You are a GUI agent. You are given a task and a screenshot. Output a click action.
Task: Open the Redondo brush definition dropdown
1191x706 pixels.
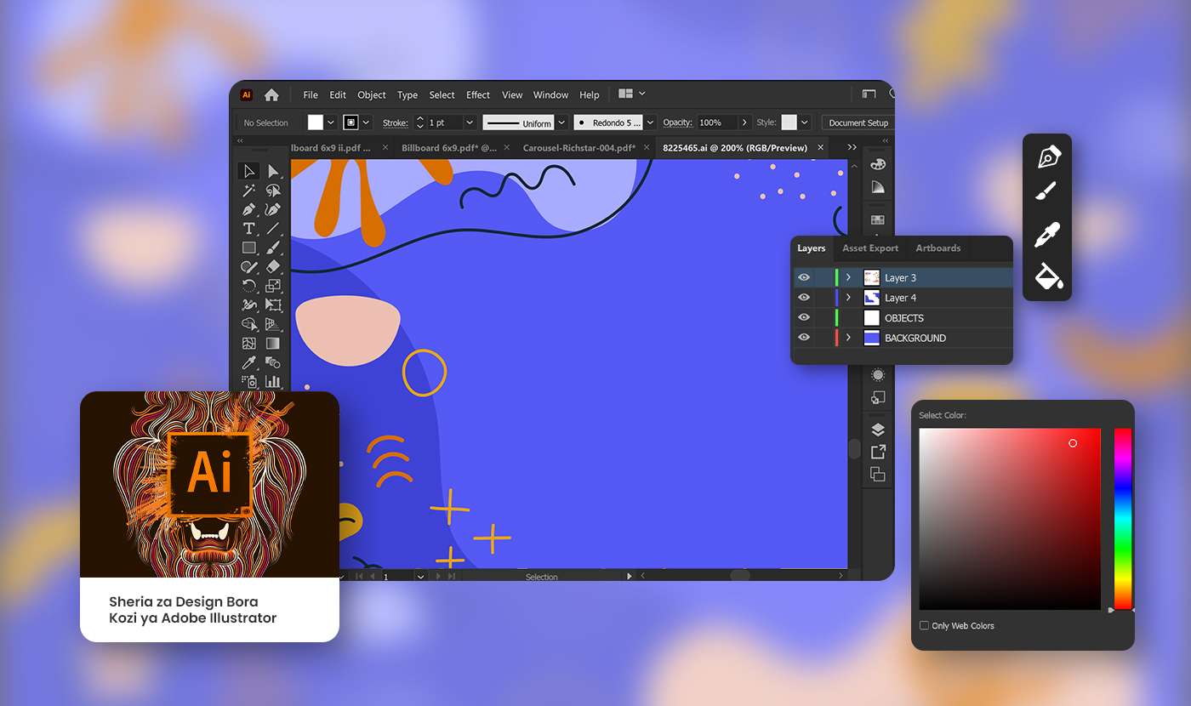(650, 122)
